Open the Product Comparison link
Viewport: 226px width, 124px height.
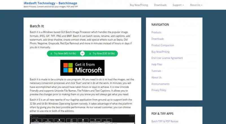(163, 45)
